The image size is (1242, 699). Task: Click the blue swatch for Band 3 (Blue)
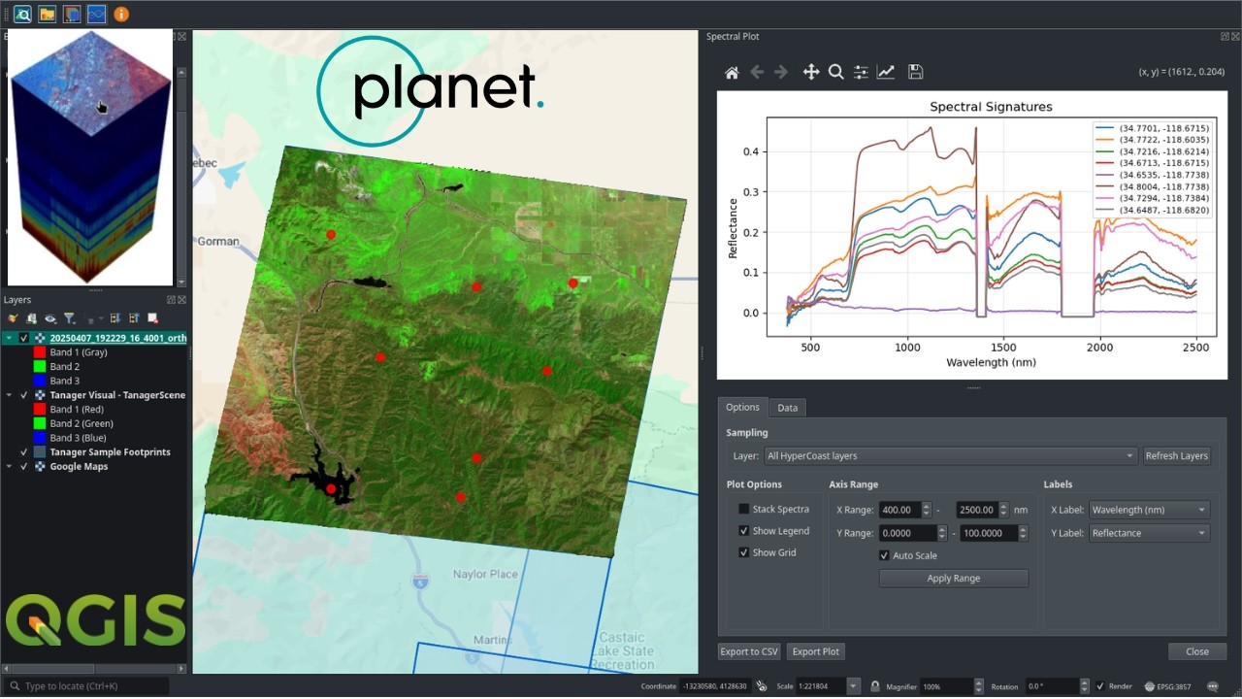pos(40,438)
